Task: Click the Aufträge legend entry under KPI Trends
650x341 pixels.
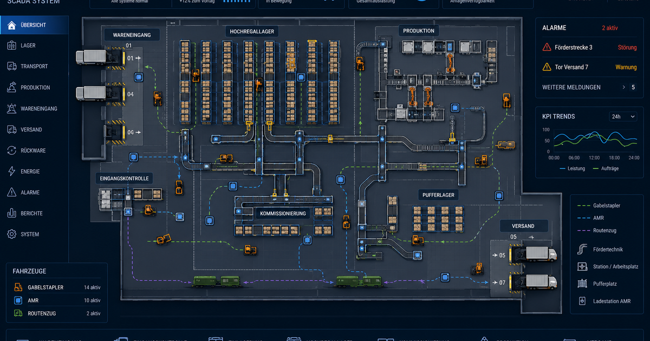Action: click(606, 169)
